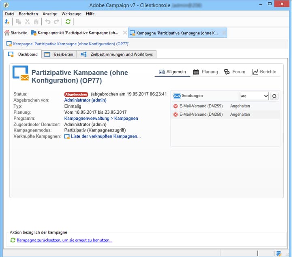Open the Werkzeuge menu
The height and width of the screenshot is (257, 304).
point(71,14)
